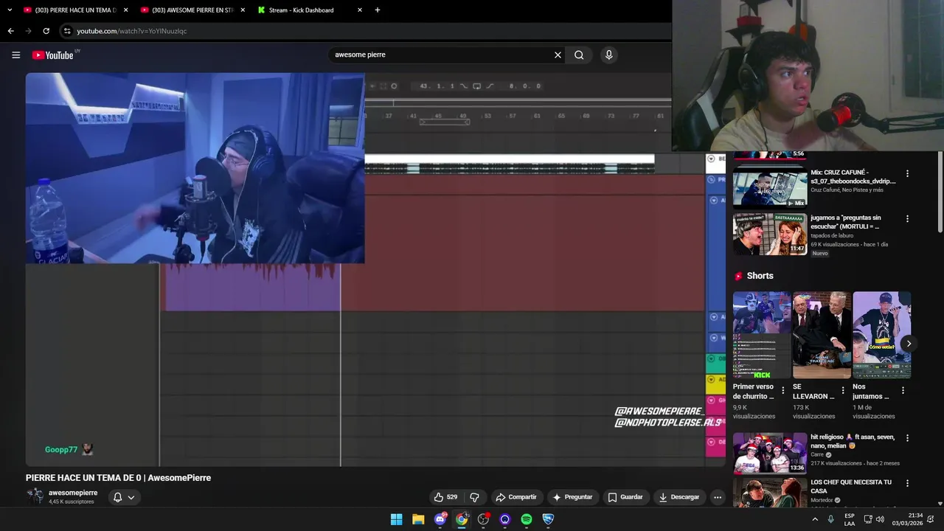Image resolution: width=944 pixels, height=531 pixels.
Task: Switch ESP LAA keyboard language indicator
Action: [x=850, y=519]
